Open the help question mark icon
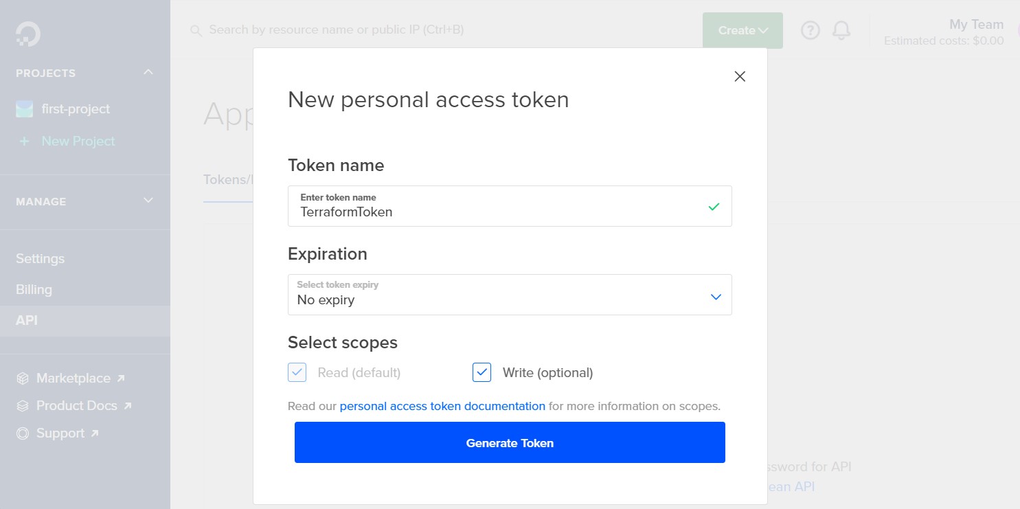The image size is (1020, 509). tap(811, 30)
